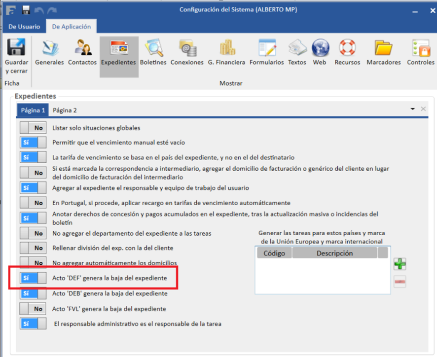This screenshot has width=437, height=357.
Task: Disable 'Permitir que el vencimiento manual esté vacío'
Action: [x=33, y=143]
